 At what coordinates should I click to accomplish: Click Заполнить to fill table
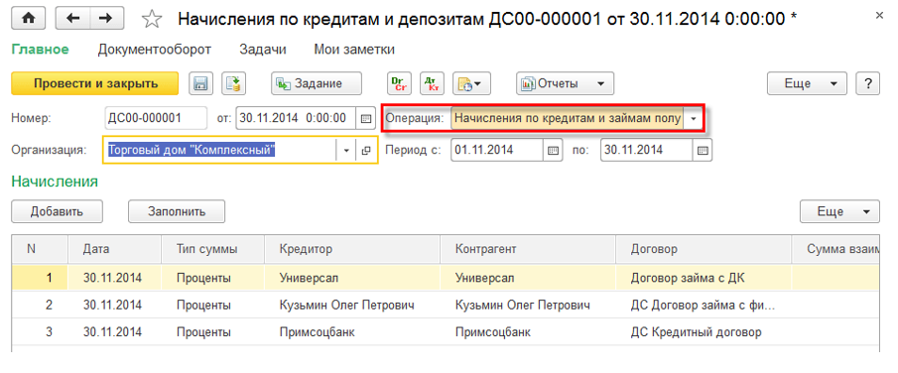pos(177,211)
